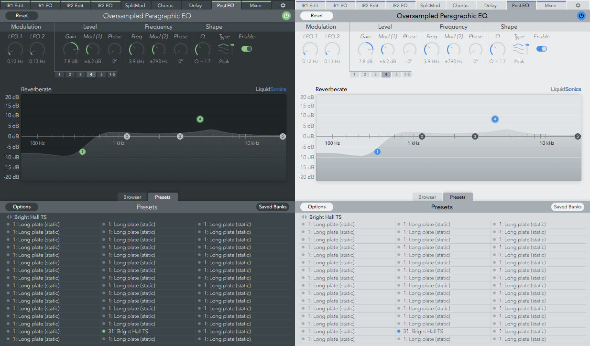Open the Options menu in dark preset panel
590x346 pixels.
tap(22, 207)
